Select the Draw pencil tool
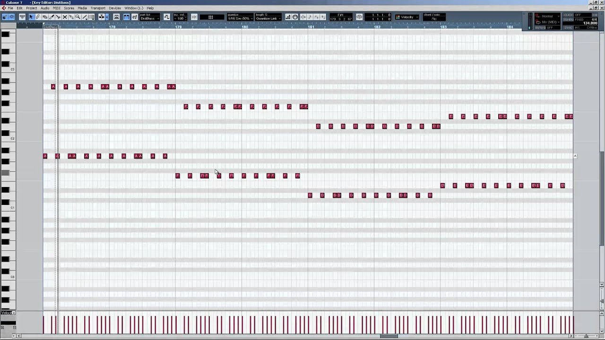605x340 pixels. pyautogui.click(x=38, y=17)
